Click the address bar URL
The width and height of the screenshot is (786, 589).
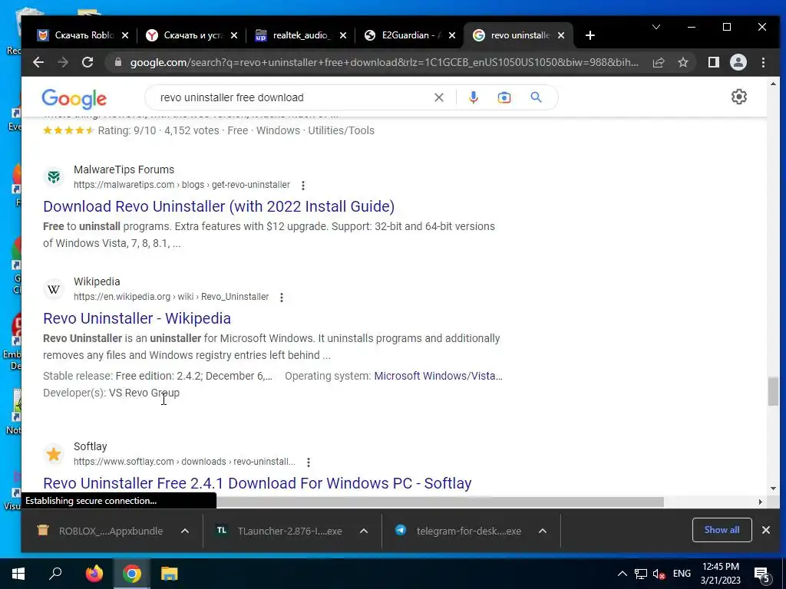click(384, 62)
